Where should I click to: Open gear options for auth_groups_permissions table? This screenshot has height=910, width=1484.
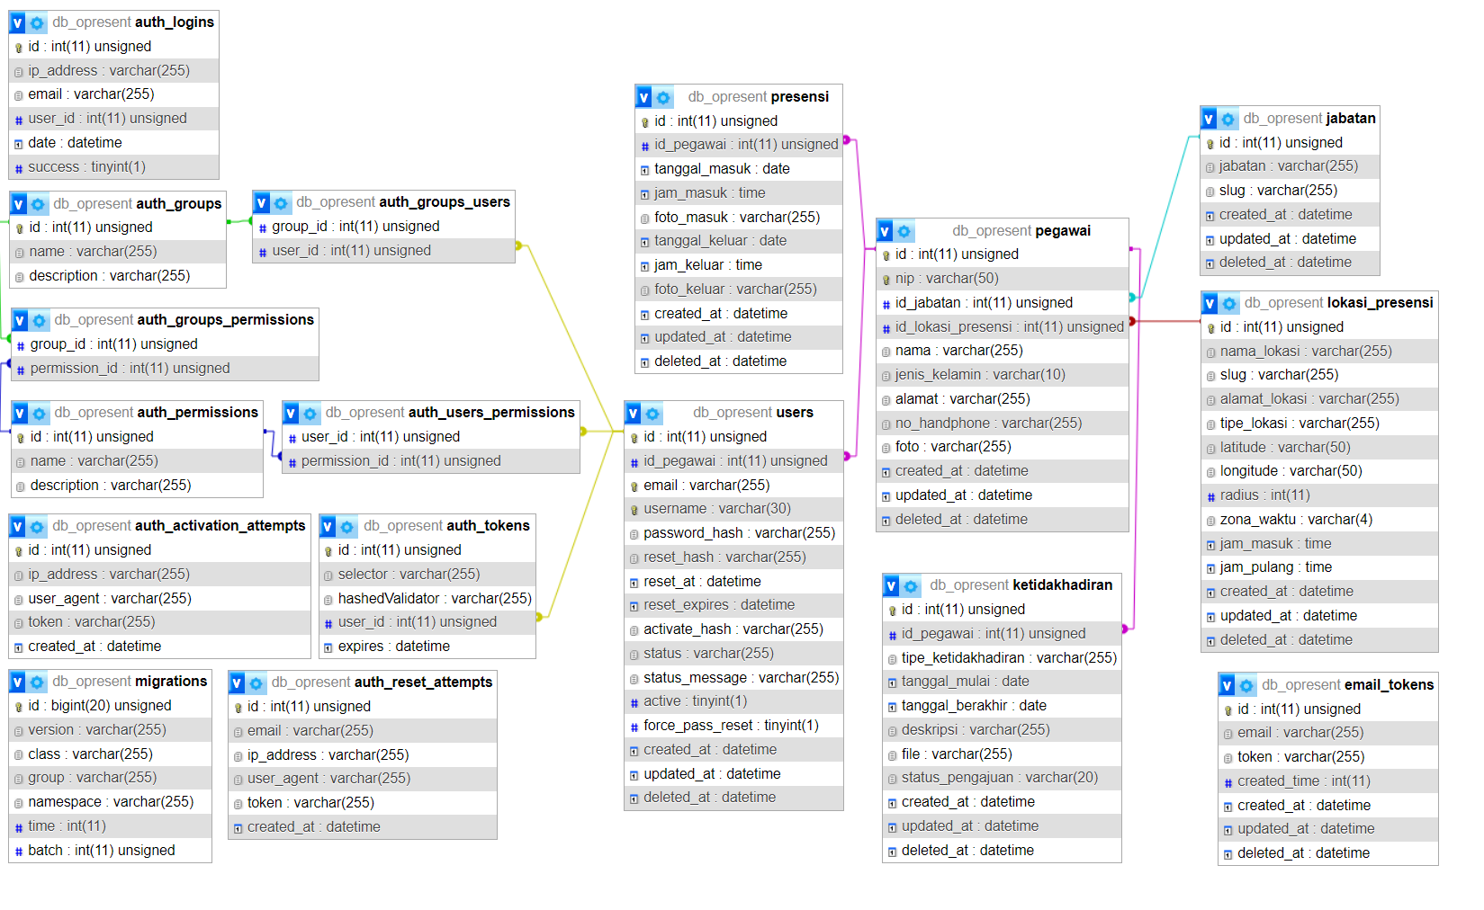click(x=40, y=320)
